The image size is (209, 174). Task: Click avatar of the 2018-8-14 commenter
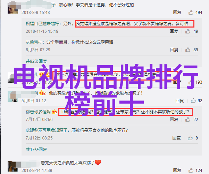[x=13, y=166]
